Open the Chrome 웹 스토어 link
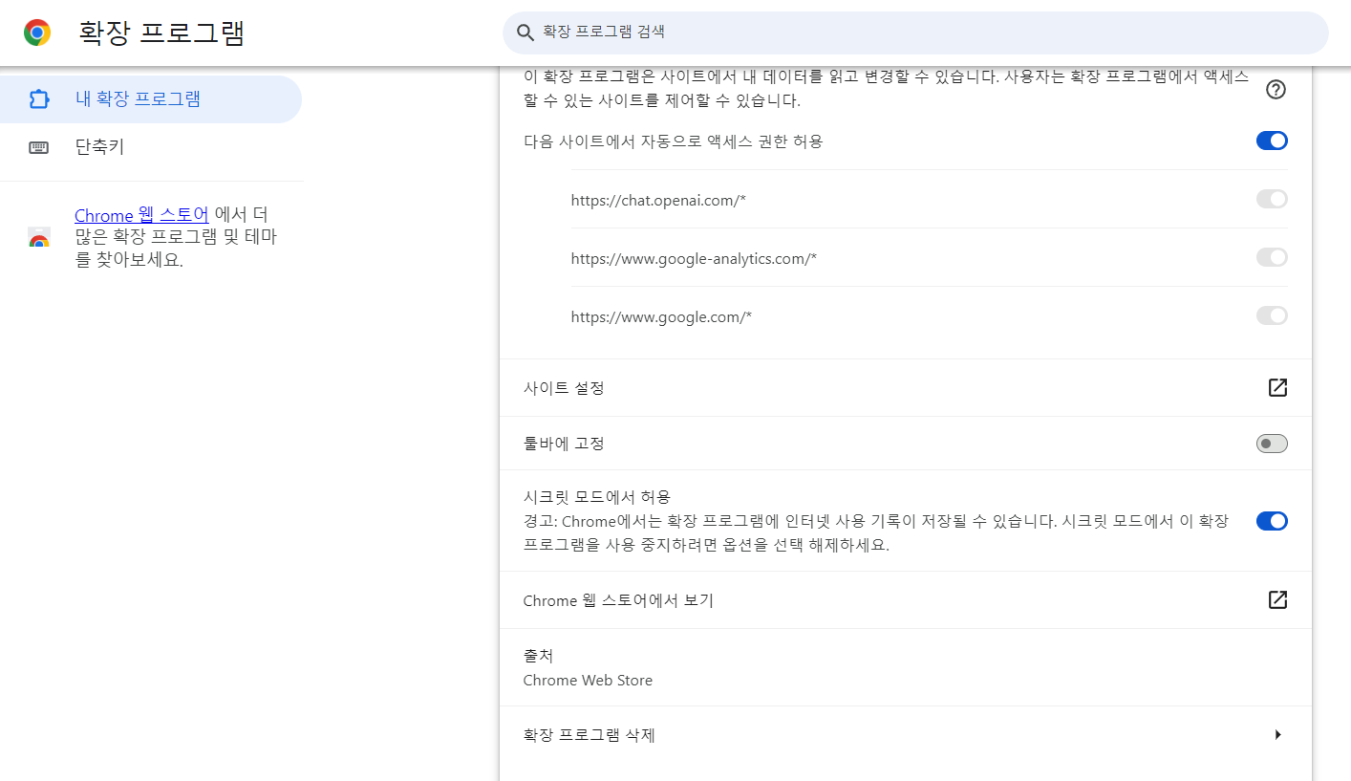The image size is (1351, 781). click(141, 215)
